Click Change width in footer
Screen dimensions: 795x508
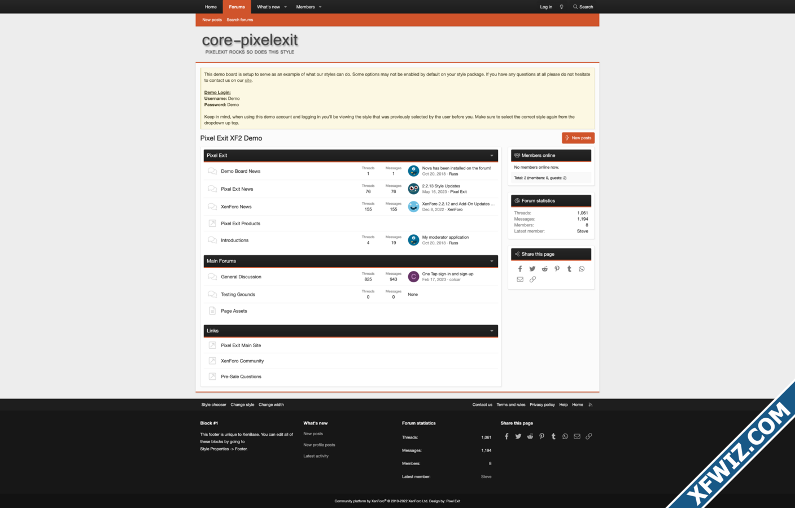click(271, 405)
